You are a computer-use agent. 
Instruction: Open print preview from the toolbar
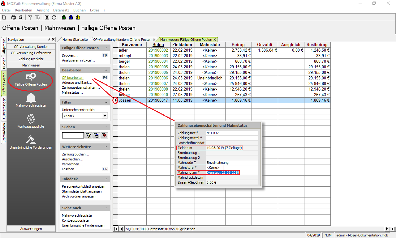tap(20, 17)
